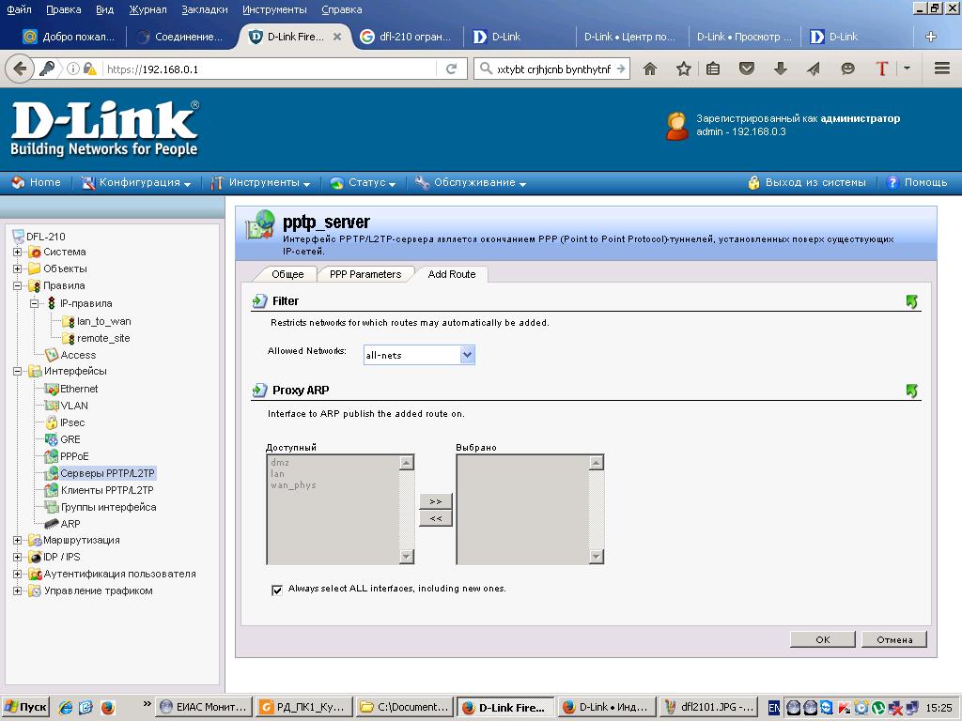Image resolution: width=962 pixels, height=721 pixels.
Task: Click the downloads arrow icon
Action: (780, 69)
